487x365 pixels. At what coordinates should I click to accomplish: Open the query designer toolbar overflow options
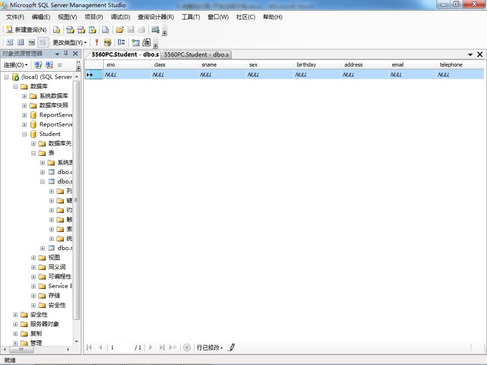tap(156, 43)
